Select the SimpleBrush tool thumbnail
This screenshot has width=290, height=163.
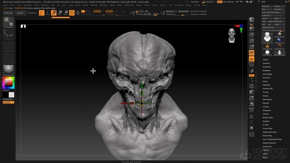coord(267,46)
